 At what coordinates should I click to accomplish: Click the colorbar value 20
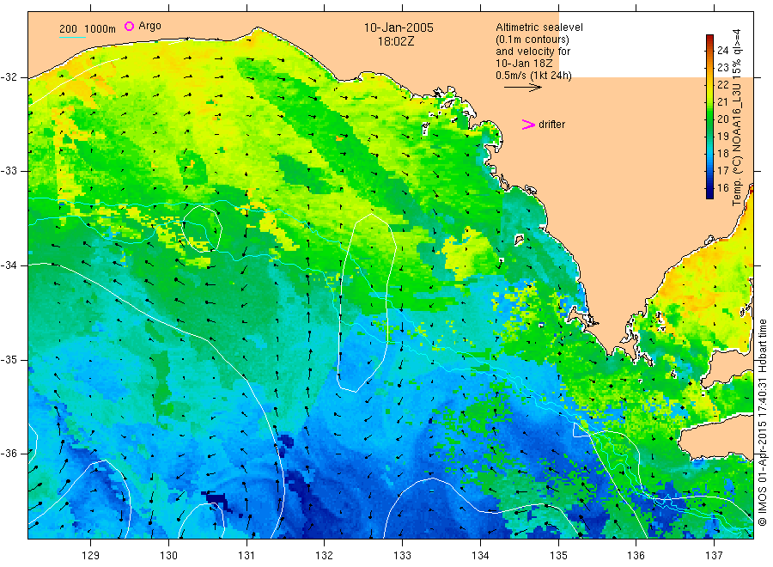722,119
